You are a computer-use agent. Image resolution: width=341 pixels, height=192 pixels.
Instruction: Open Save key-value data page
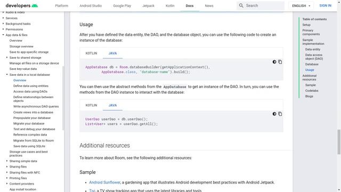coord(23,69)
